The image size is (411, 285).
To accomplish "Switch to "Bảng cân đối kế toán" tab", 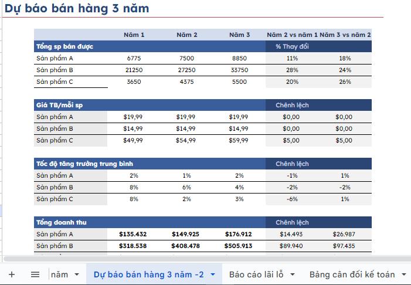I will click(x=352, y=274).
